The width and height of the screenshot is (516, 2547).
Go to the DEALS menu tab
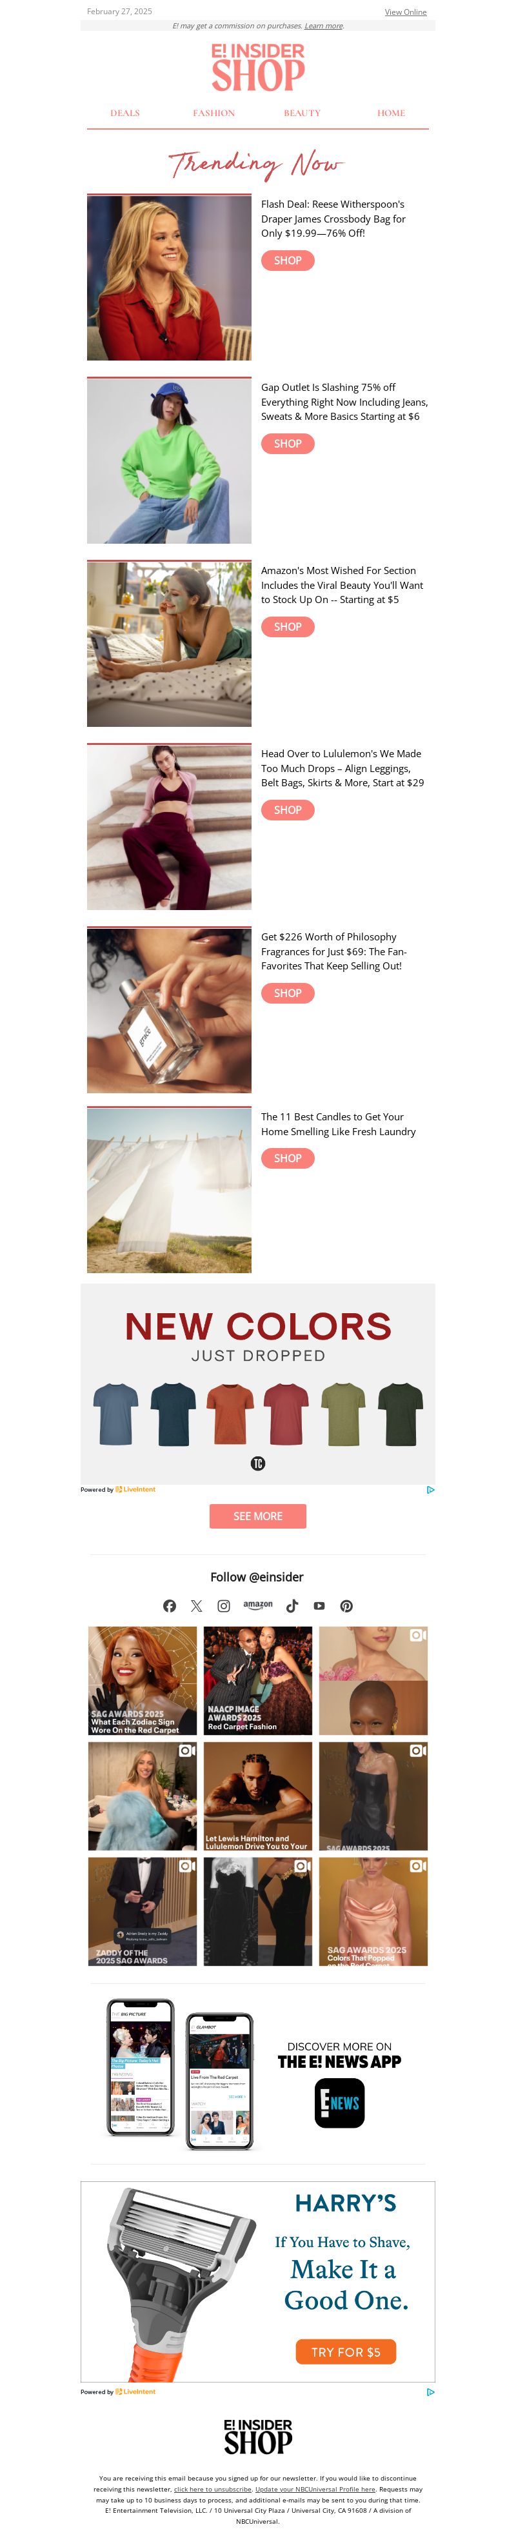(x=124, y=113)
